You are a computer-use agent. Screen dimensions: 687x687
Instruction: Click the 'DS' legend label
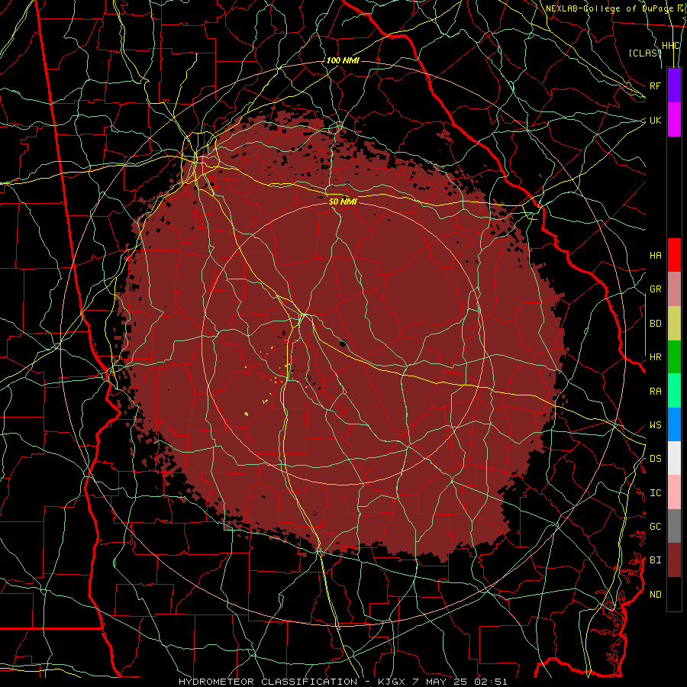click(x=655, y=459)
